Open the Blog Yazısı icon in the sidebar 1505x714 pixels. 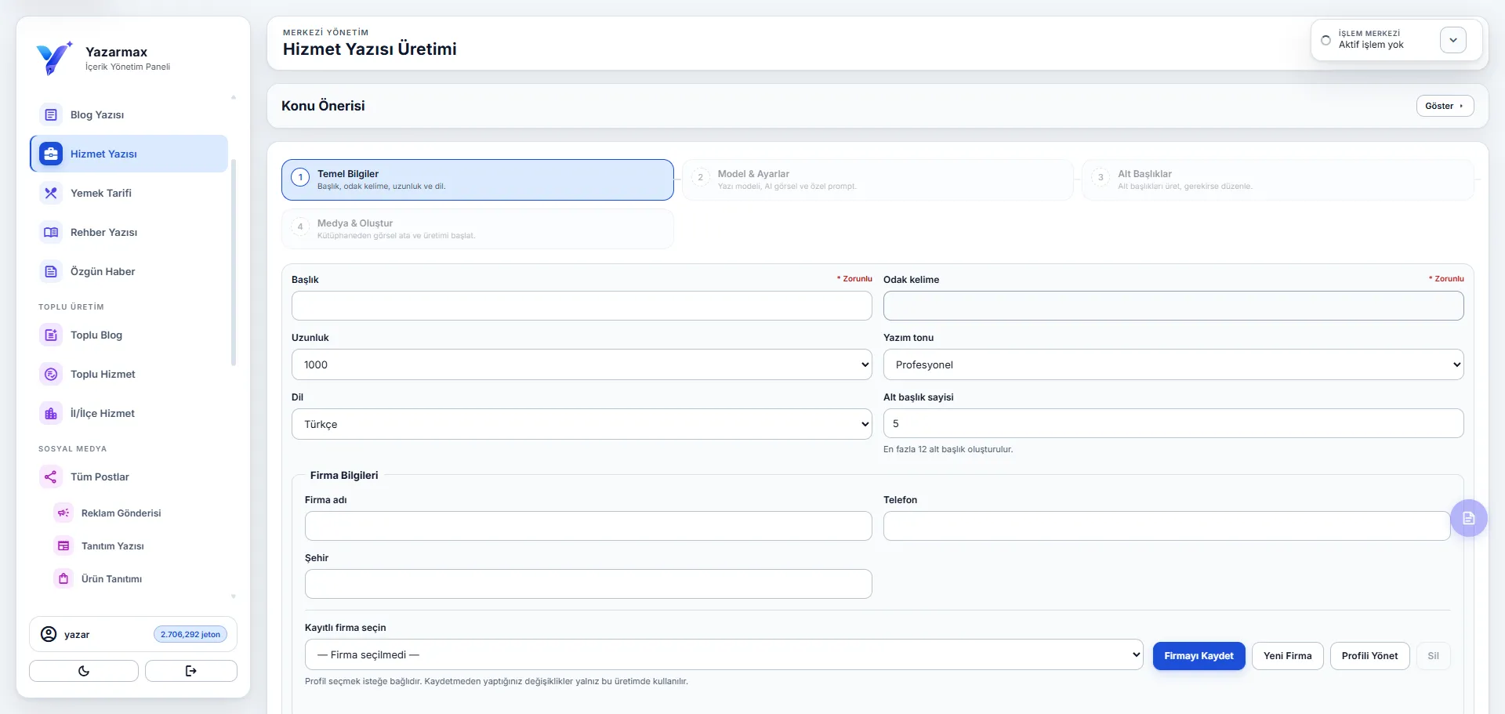(x=51, y=115)
